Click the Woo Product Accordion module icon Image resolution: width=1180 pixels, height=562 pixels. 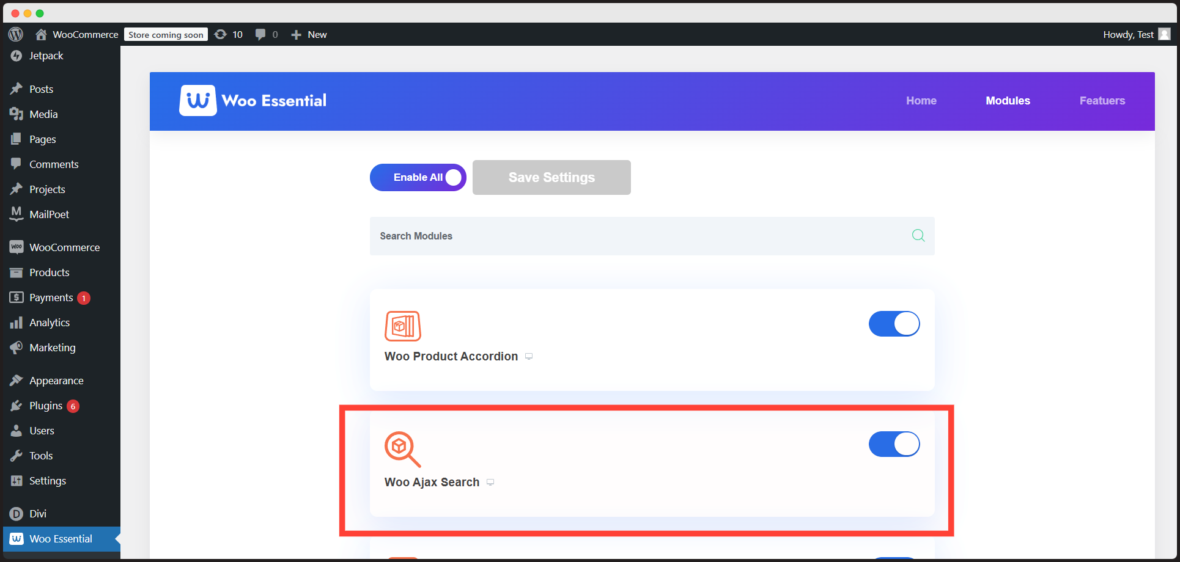point(403,326)
